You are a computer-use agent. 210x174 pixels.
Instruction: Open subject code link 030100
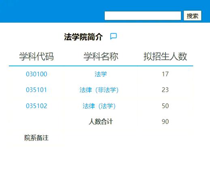tap(36, 74)
